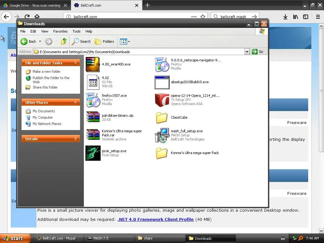The height and width of the screenshot is (243, 324).
Task: Open the Edit menu
Action: (x=33, y=31)
